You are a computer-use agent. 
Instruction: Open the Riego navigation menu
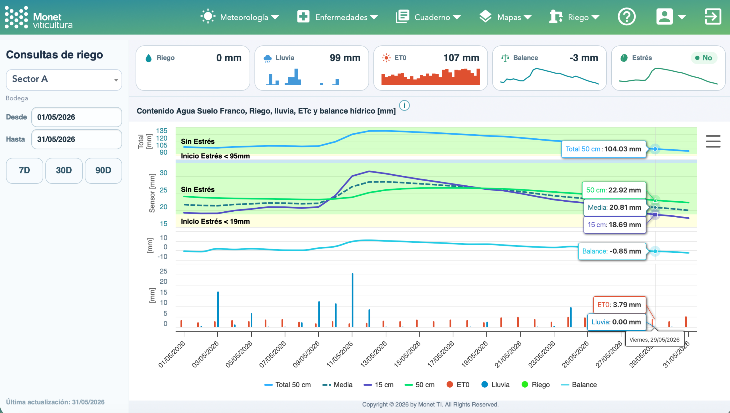coord(574,17)
